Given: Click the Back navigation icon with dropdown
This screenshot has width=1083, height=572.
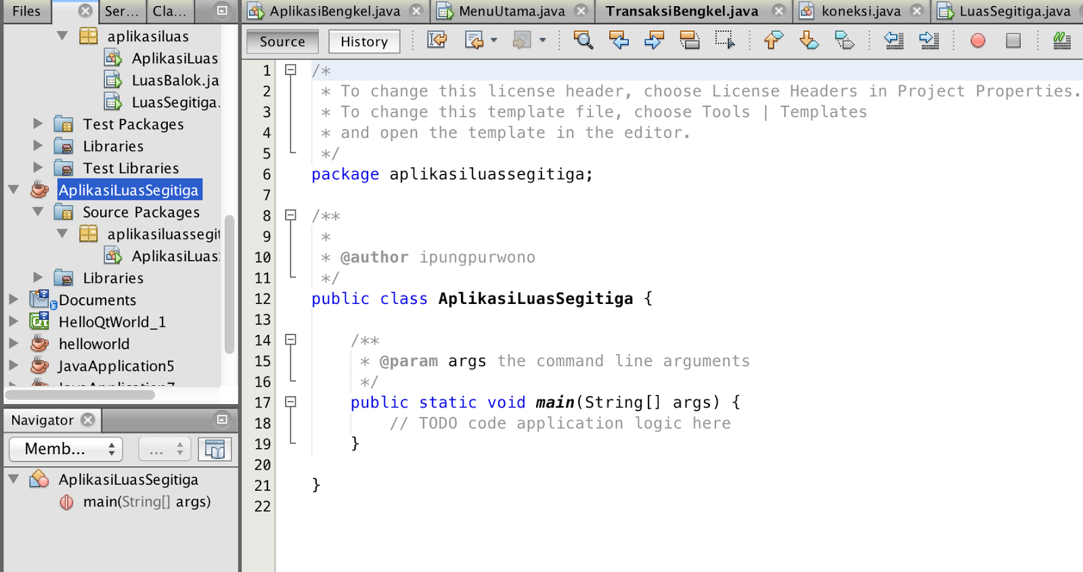Looking at the screenshot, I should coord(474,41).
